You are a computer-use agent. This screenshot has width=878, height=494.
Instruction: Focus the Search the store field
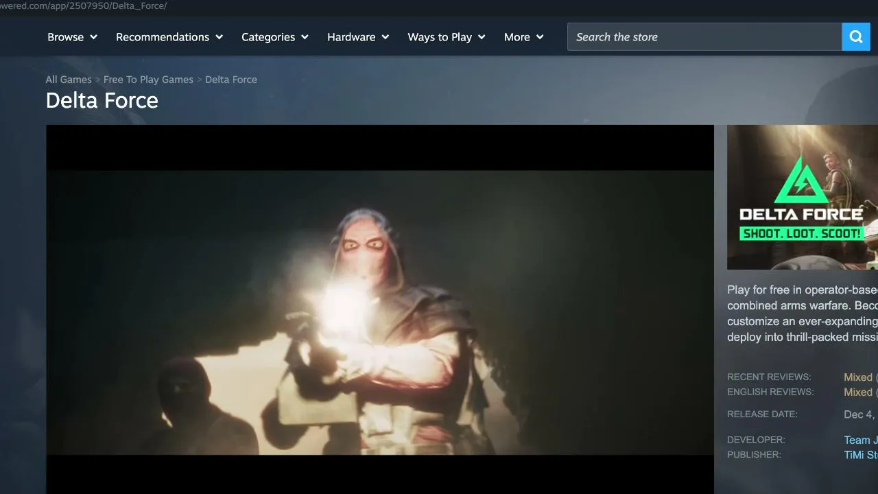pos(704,37)
